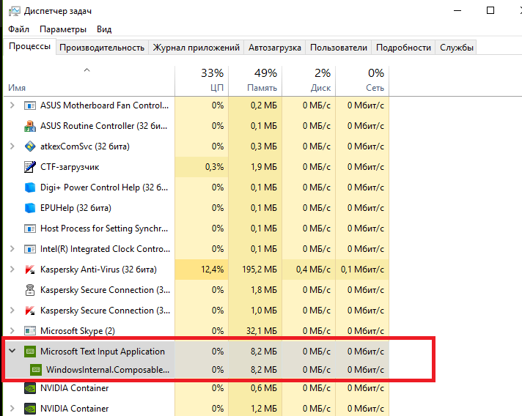The height and width of the screenshot is (416, 522).
Task: Click the 0,3% CPU value
Action: (214, 167)
